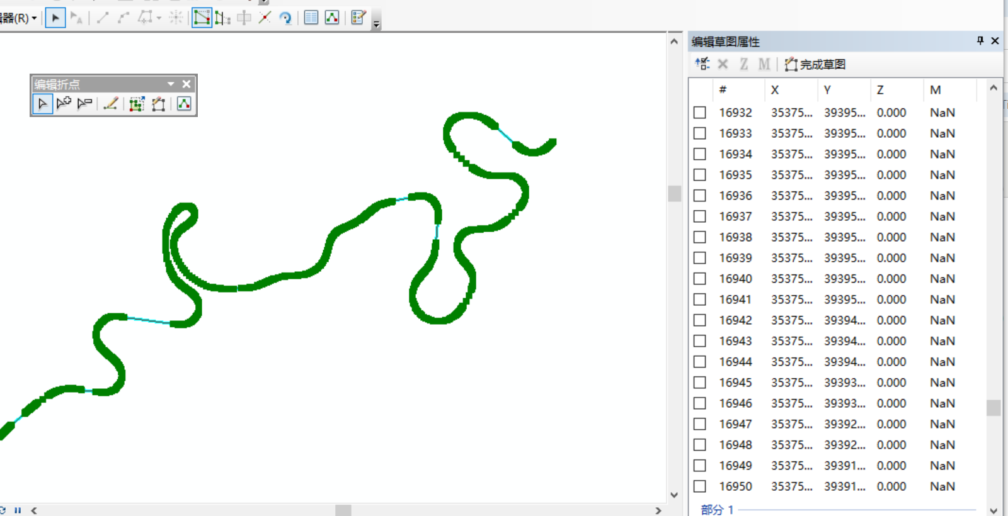The height and width of the screenshot is (516, 1008).
Task: Select the checkbox for vertex 16943
Action: tap(699, 341)
